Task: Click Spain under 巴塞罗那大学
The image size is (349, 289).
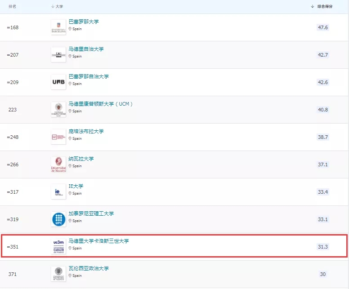Action: tap(77, 29)
